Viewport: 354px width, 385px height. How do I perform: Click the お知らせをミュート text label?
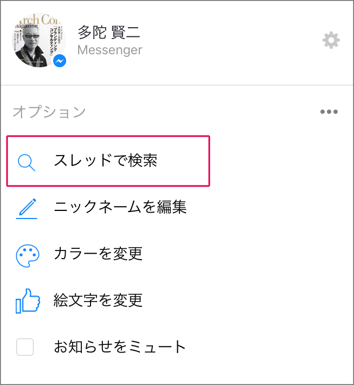[120, 347]
